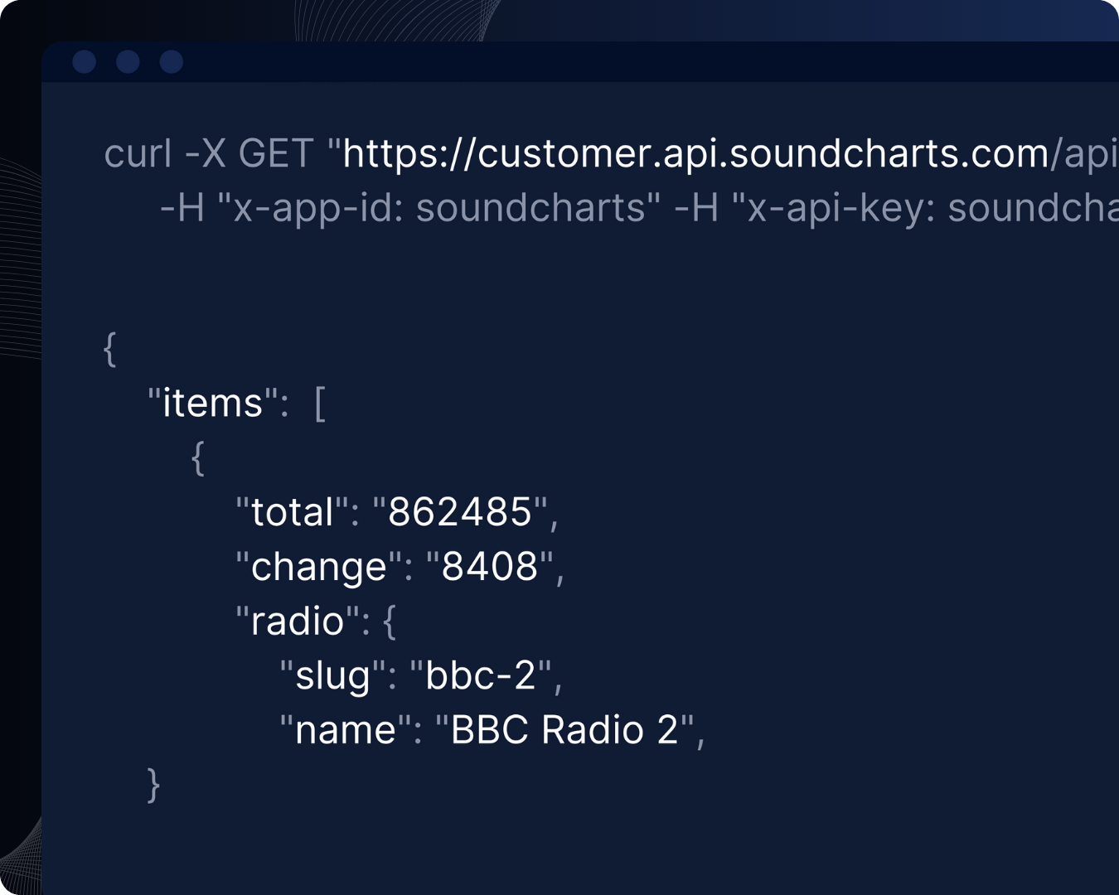Select the "total" key
Screen dimensions: 1119x895
coord(292,512)
